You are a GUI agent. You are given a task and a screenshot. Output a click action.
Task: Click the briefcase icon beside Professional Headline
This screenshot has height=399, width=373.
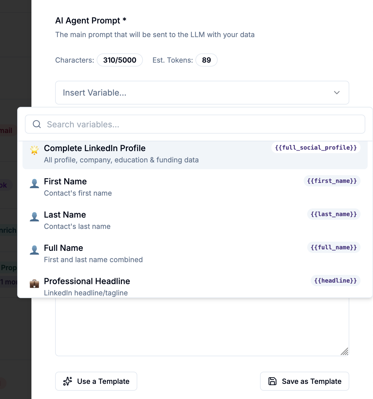pyautogui.click(x=34, y=284)
